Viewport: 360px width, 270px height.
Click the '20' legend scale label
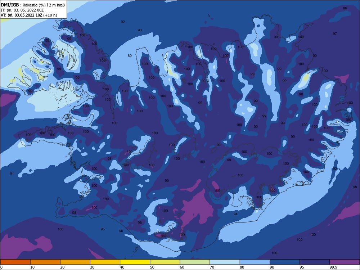(62, 267)
